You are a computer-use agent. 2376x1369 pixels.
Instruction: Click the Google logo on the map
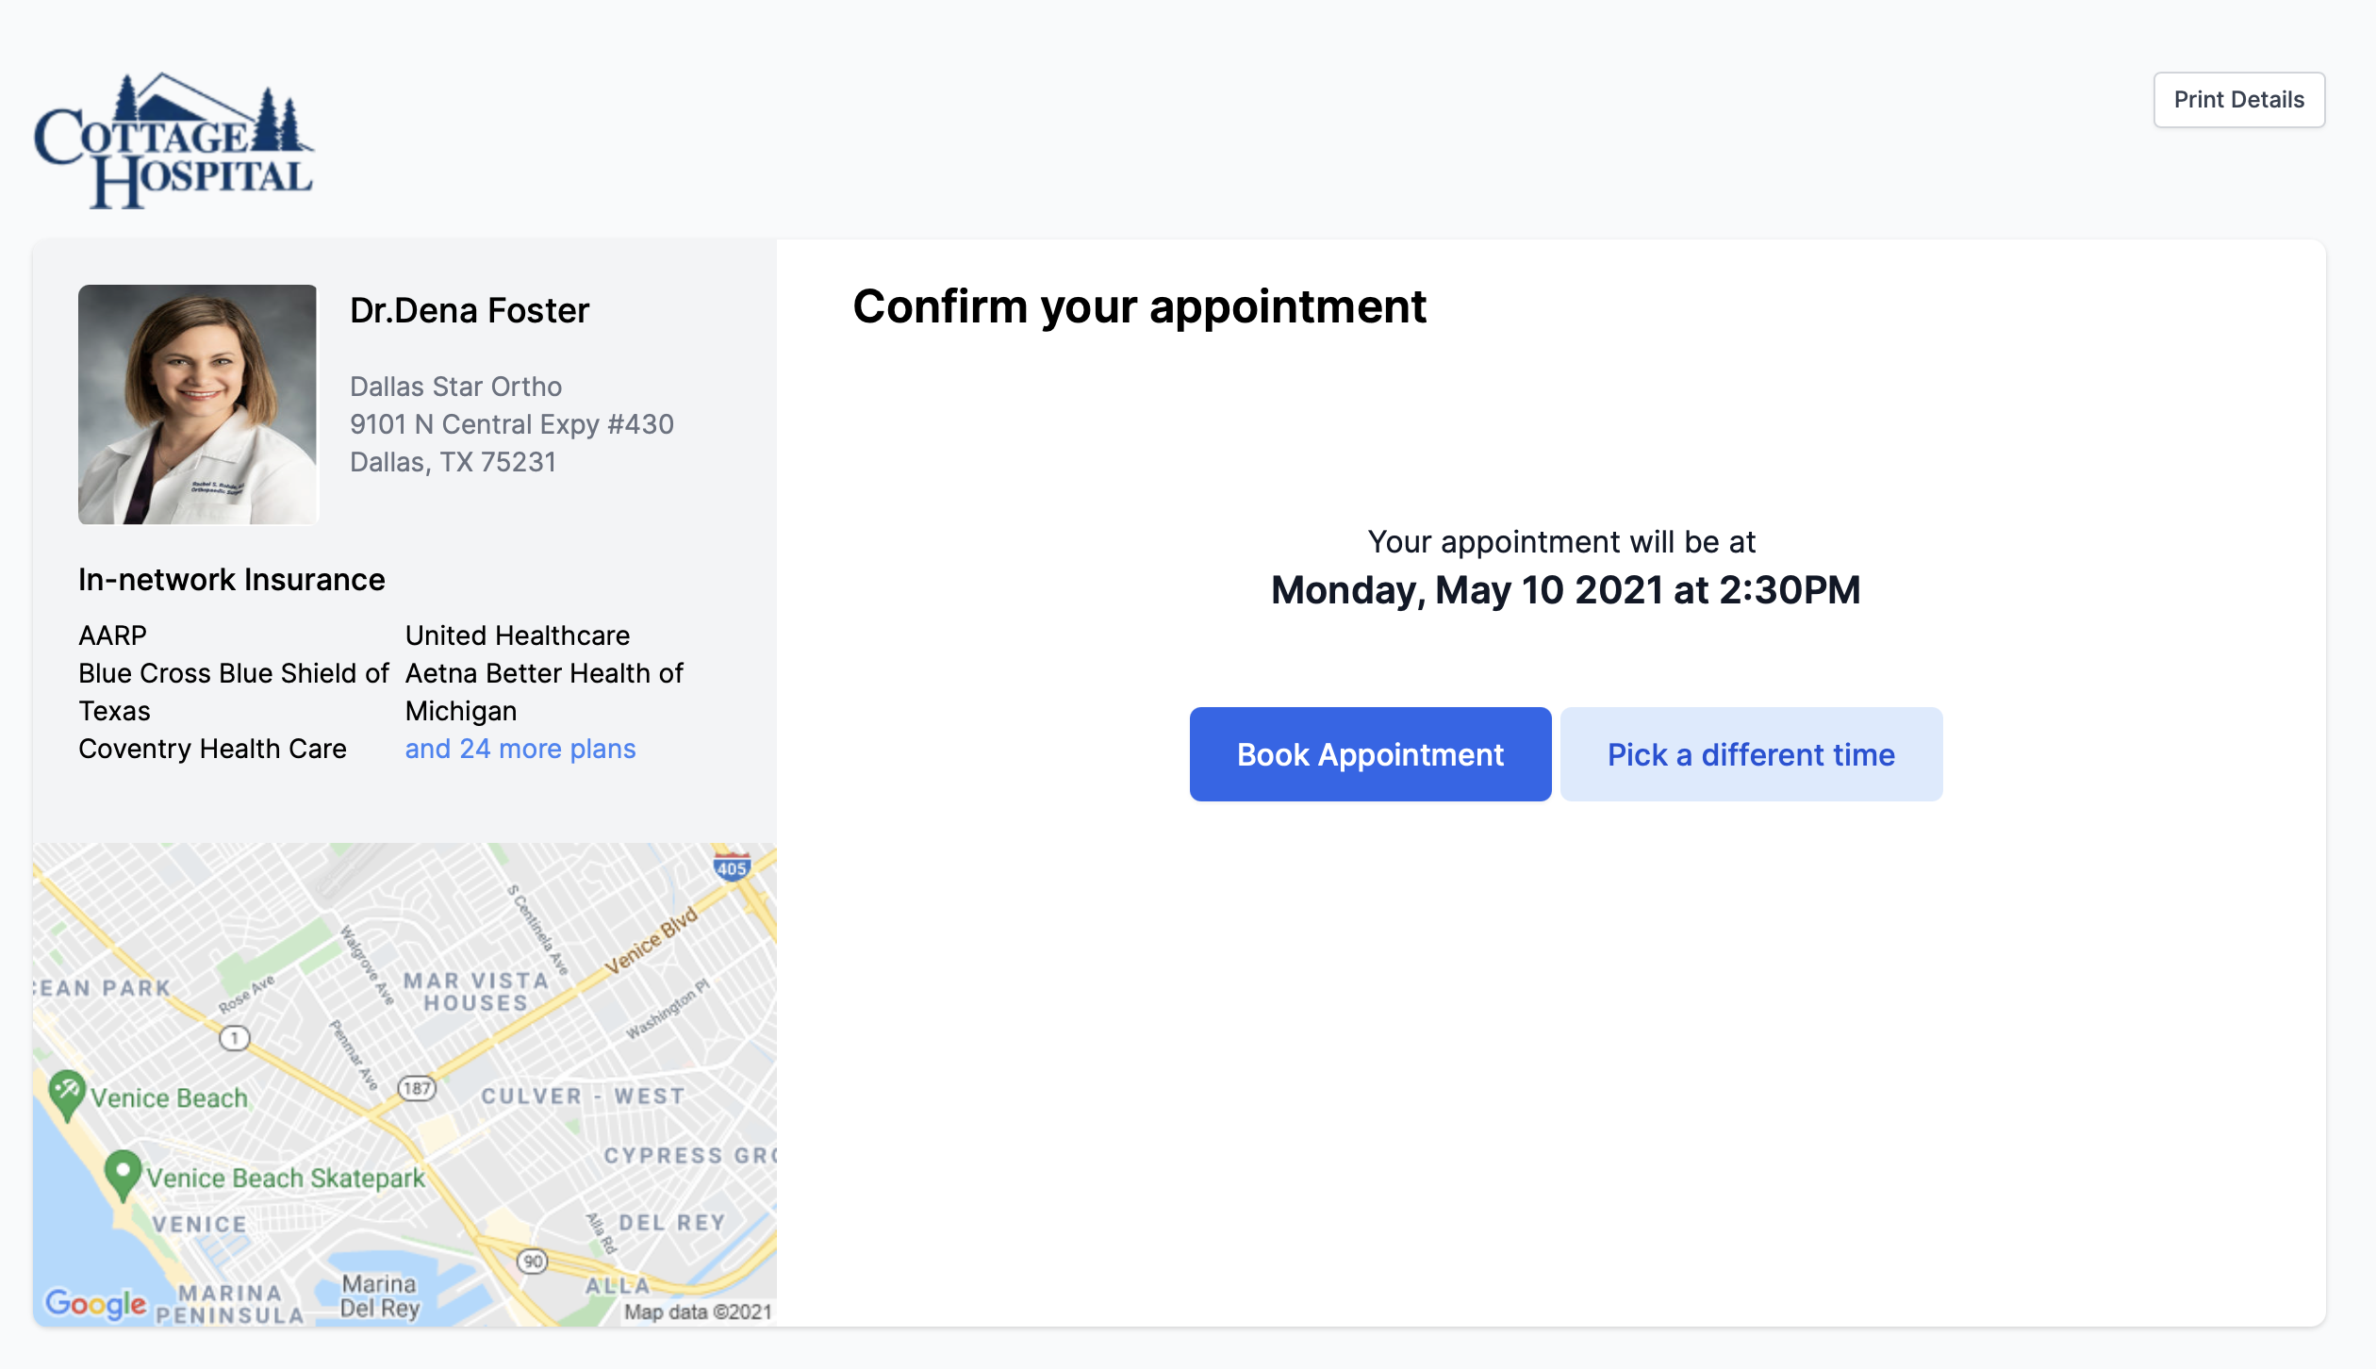pyautogui.click(x=96, y=1304)
